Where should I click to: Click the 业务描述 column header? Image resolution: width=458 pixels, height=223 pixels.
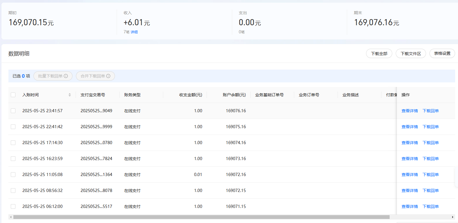click(351, 95)
